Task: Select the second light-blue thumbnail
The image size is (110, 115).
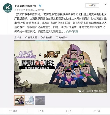Action: (30, 100)
